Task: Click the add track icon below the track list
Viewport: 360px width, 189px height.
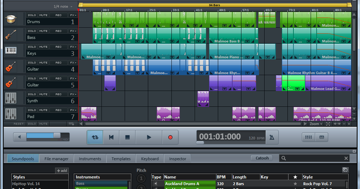Action: click(x=72, y=124)
